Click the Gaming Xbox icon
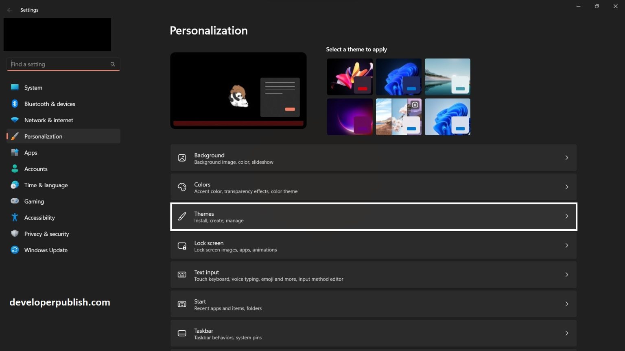This screenshot has width=625, height=351. [15, 201]
